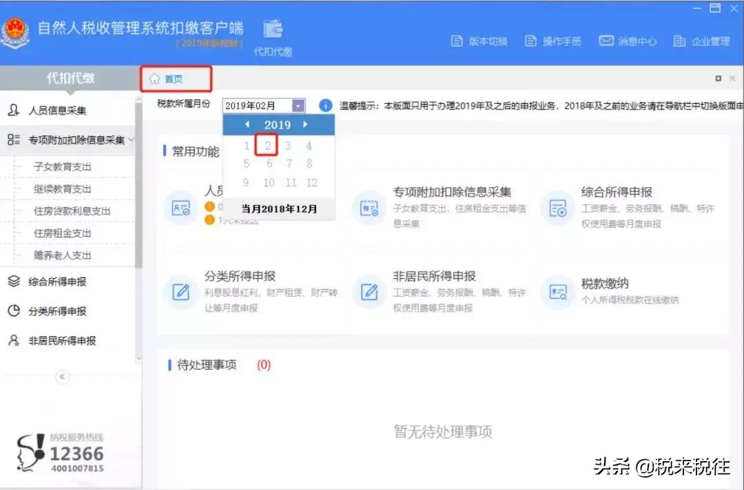Viewport: 744px width, 490px height.
Task: Open the 版本切换 version switch icon
Action: (456, 41)
